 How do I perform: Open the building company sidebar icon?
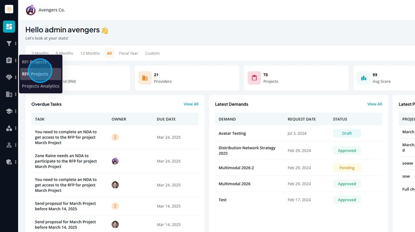pos(9,94)
